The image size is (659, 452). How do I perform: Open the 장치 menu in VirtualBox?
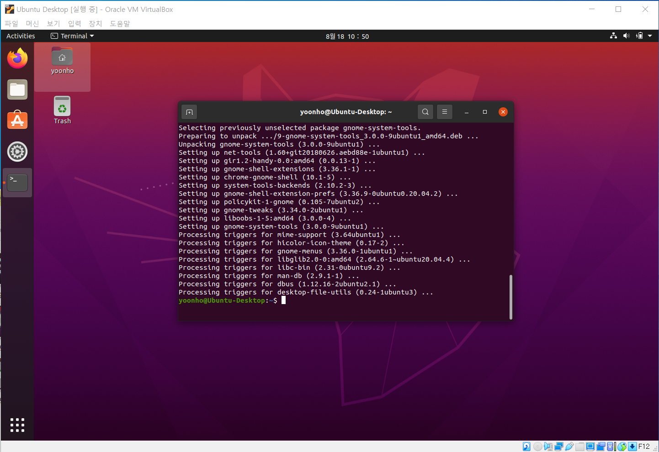[96, 23]
